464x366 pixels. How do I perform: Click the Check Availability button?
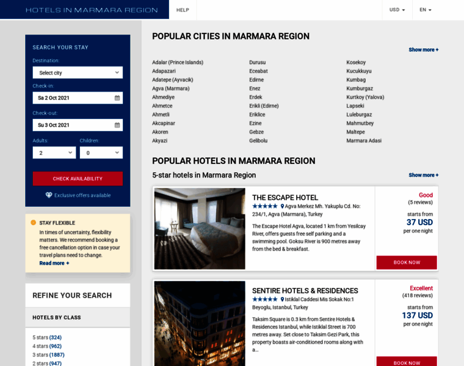tap(78, 179)
